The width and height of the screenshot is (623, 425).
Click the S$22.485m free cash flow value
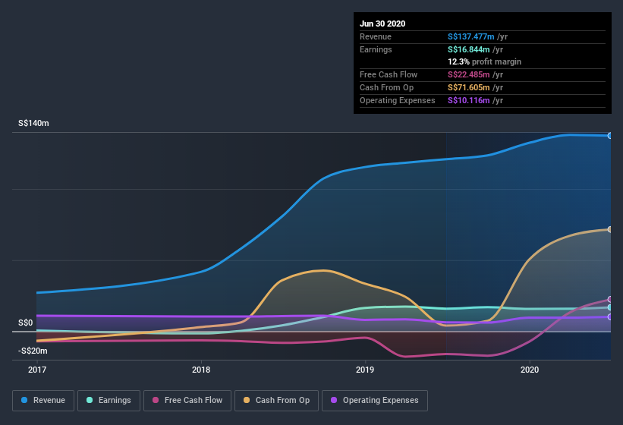point(468,74)
